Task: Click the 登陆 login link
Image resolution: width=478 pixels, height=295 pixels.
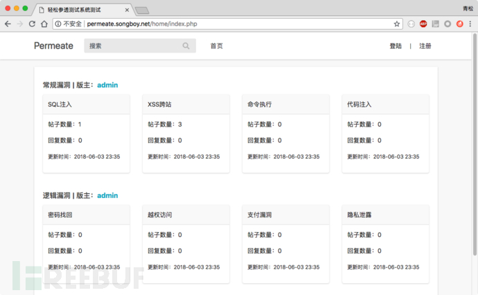Action: [x=396, y=46]
